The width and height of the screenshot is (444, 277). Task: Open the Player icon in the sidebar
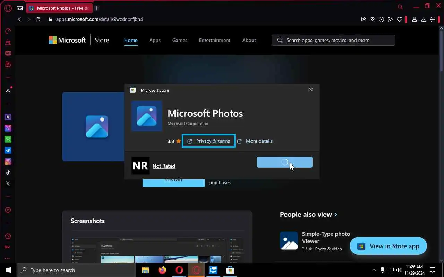(8, 210)
